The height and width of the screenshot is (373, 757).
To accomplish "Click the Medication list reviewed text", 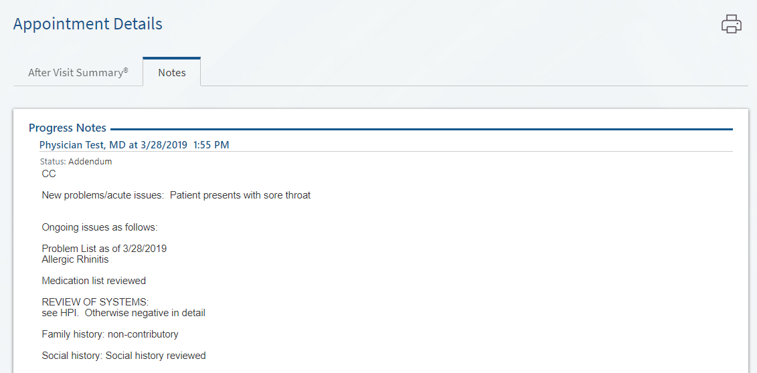I will click(94, 281).
